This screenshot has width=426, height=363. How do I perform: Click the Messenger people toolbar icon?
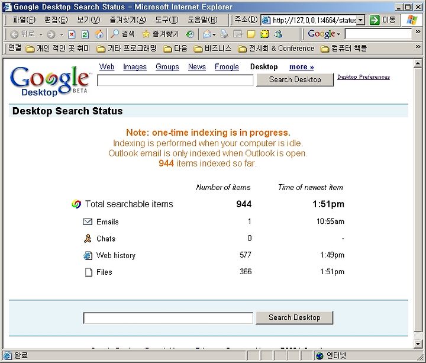[x=278, y=34]
